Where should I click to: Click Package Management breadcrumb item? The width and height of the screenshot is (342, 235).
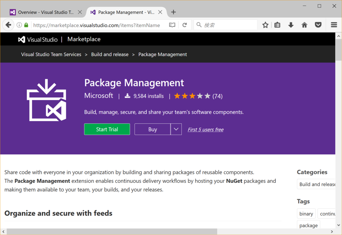point(163,54)
